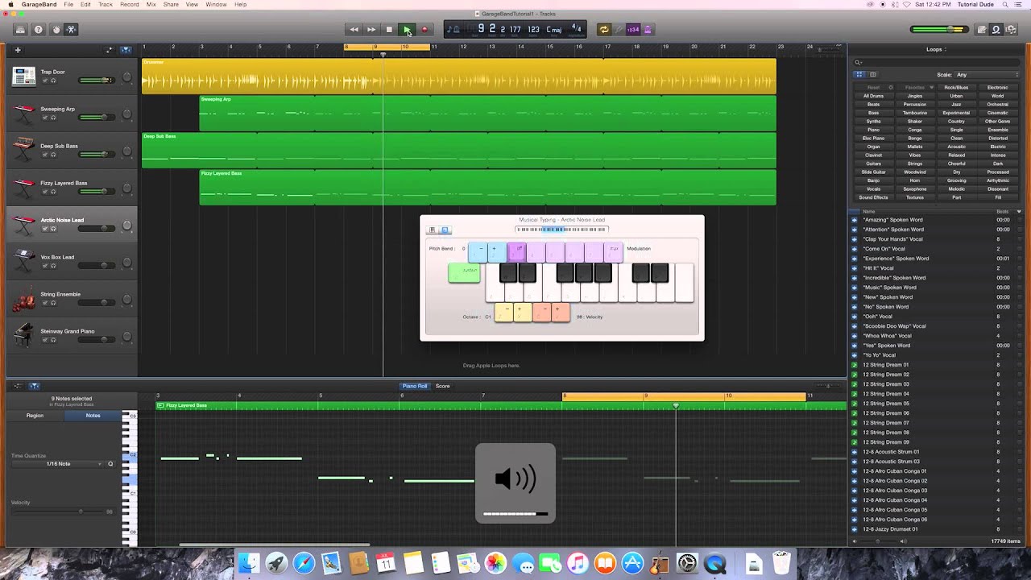
Task: Click the green Play button
Action: tap(407, 30)
